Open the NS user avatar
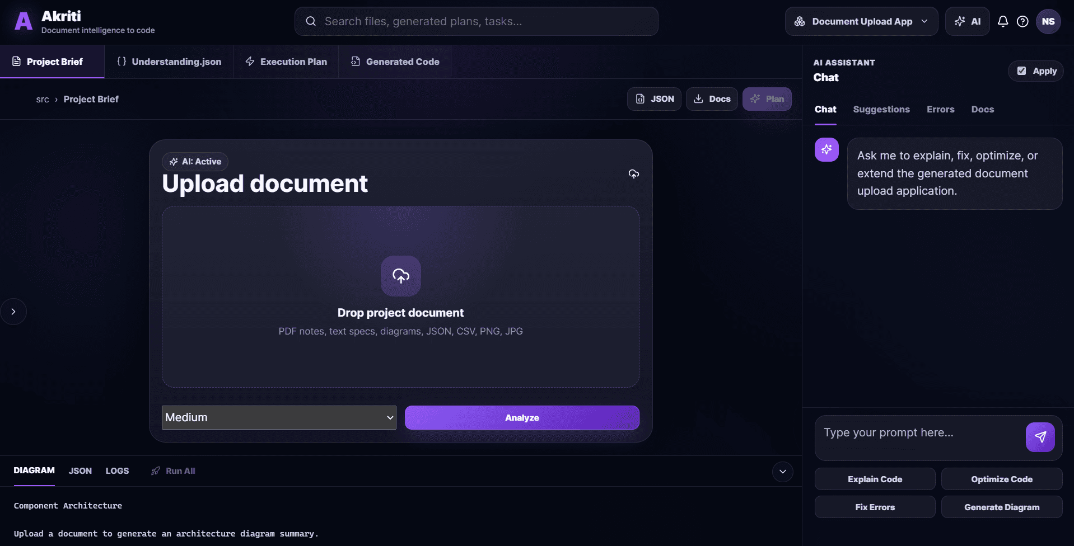The image size is (1074, 546). click(1048, 21)
